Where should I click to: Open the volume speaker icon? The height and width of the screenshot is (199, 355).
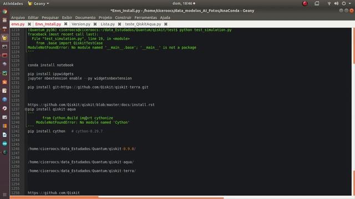click(x=337, y=3)
